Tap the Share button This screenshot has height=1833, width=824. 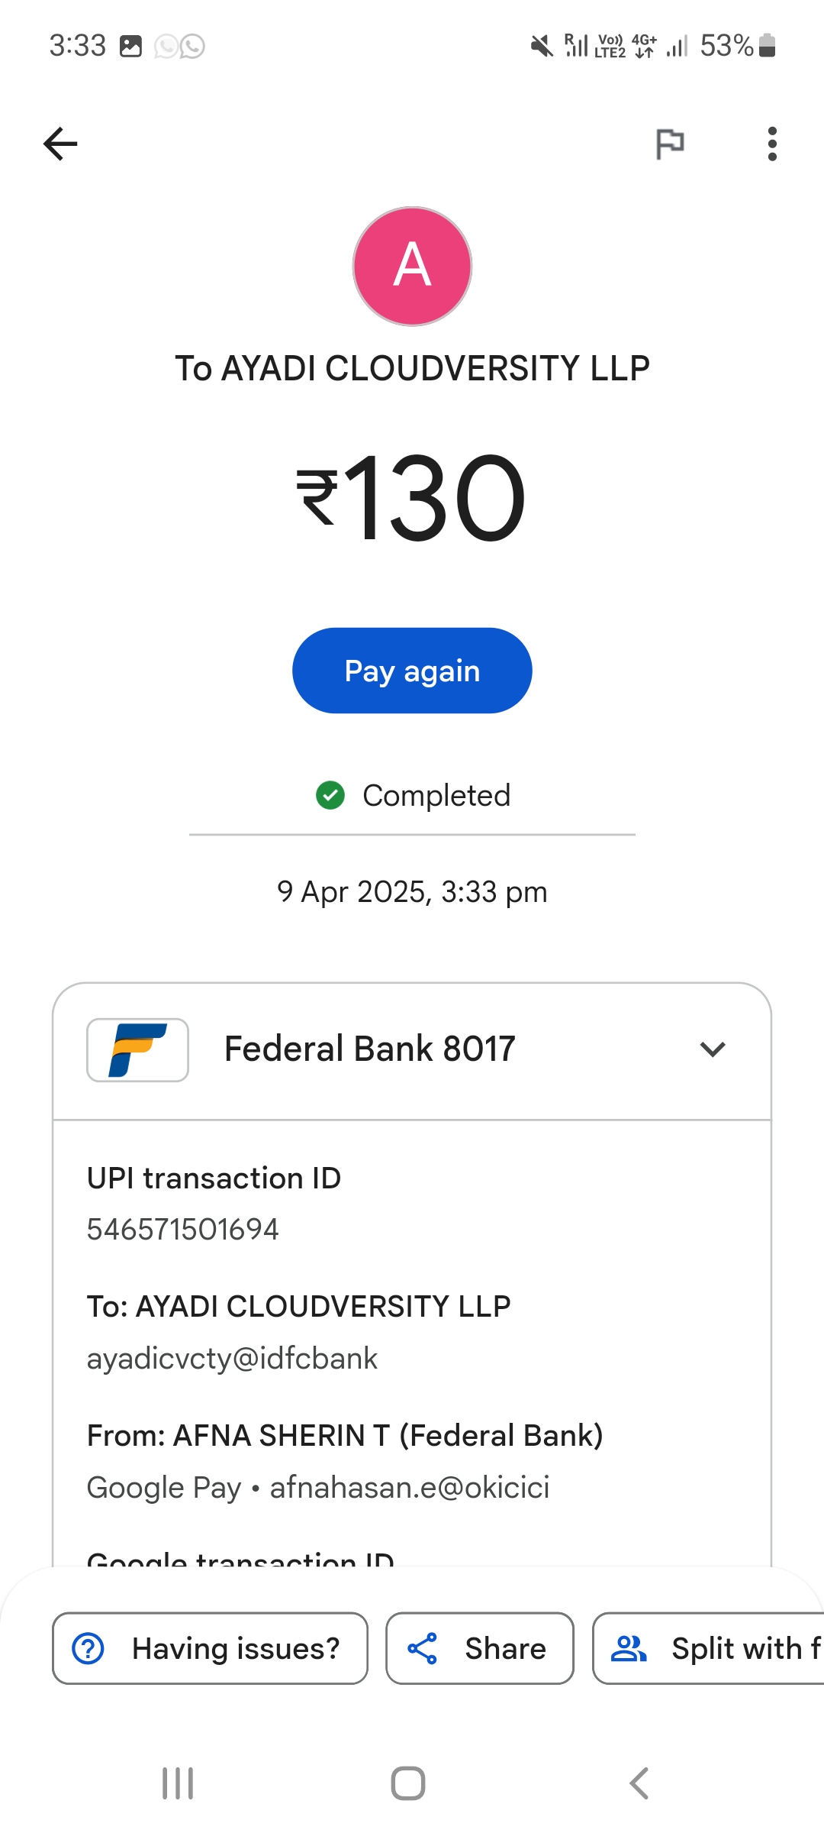click(479, 1648)
